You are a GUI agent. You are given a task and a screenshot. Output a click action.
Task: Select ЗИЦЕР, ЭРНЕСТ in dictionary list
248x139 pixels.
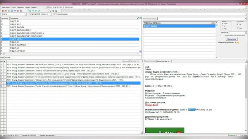point(17,51)
